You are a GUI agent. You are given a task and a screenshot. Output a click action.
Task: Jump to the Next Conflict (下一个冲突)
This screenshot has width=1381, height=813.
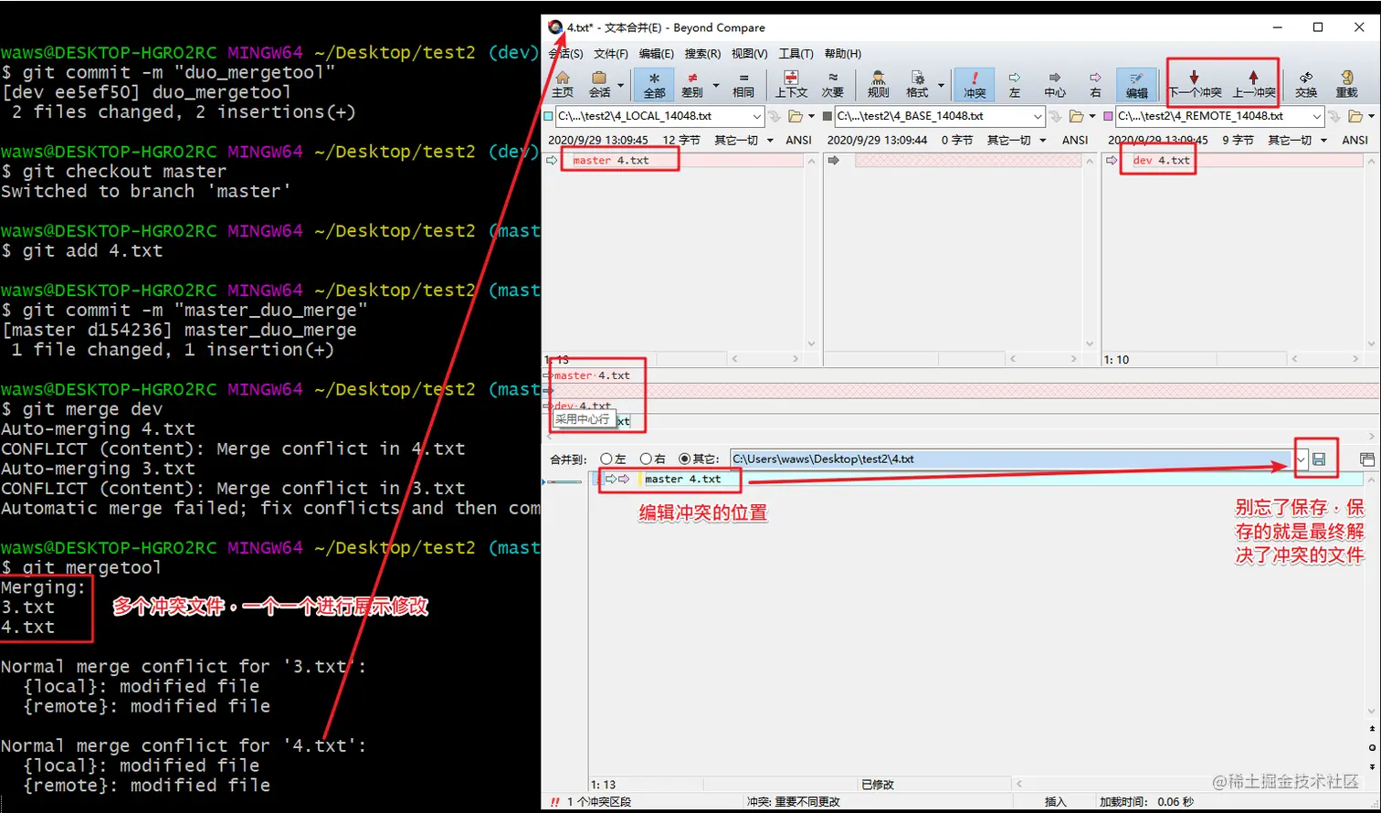1195,84
